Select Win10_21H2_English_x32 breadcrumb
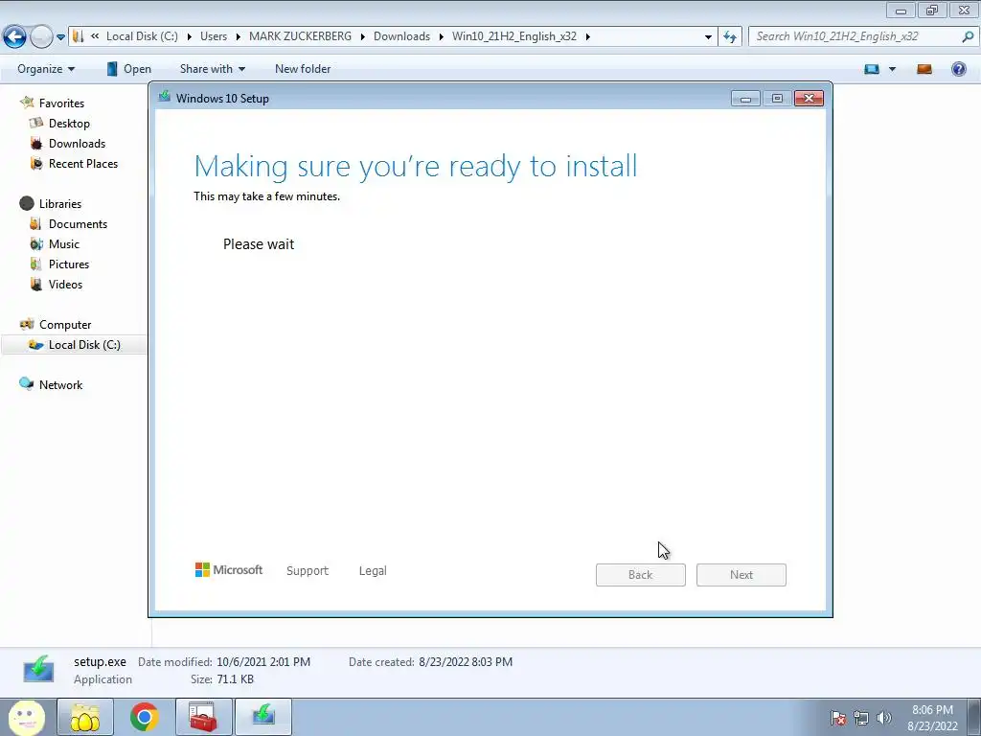This screenshot has width=981, height=736. coord(514,36)
